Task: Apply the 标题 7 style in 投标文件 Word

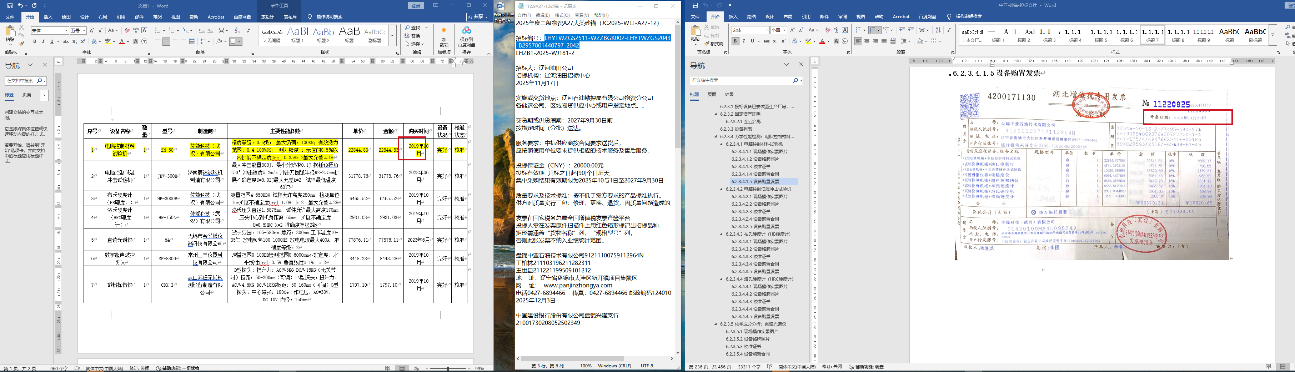Action: (x=1152, y=35)
